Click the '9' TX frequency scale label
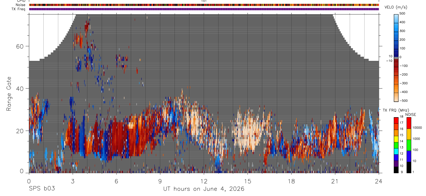The image size is (426, 196). (401, 172)
